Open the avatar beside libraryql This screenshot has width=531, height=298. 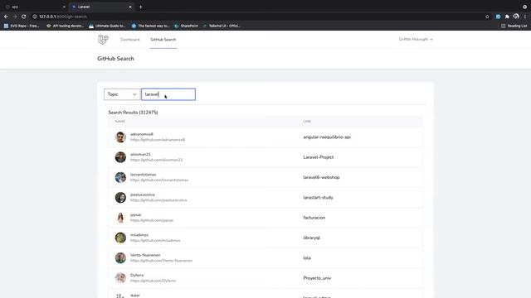(x=120, y=238)
